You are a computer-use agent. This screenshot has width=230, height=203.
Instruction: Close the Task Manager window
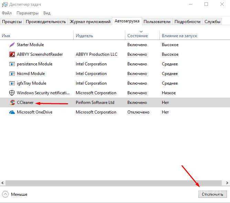tap(222, 4)
